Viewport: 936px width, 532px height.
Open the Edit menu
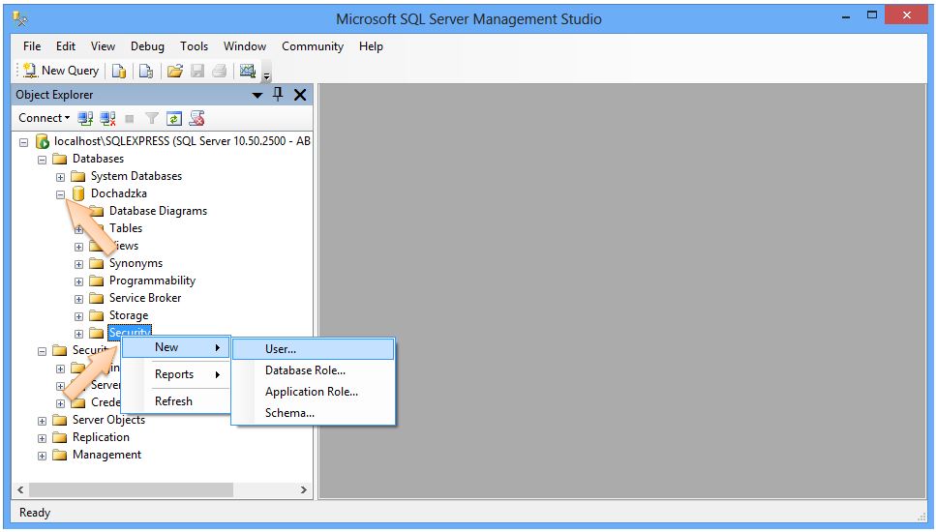pyautogui.click(x=66, y=46)
